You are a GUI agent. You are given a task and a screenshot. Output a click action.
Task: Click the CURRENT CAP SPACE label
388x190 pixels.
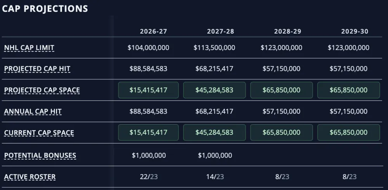[x=39, y=133]
